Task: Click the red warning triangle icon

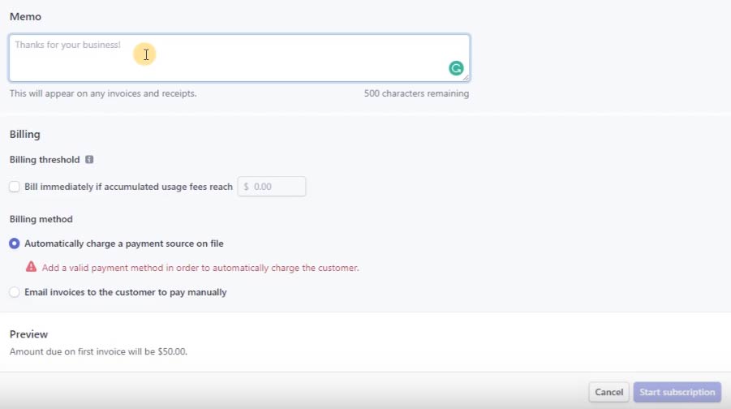Action: click(31, 267)
